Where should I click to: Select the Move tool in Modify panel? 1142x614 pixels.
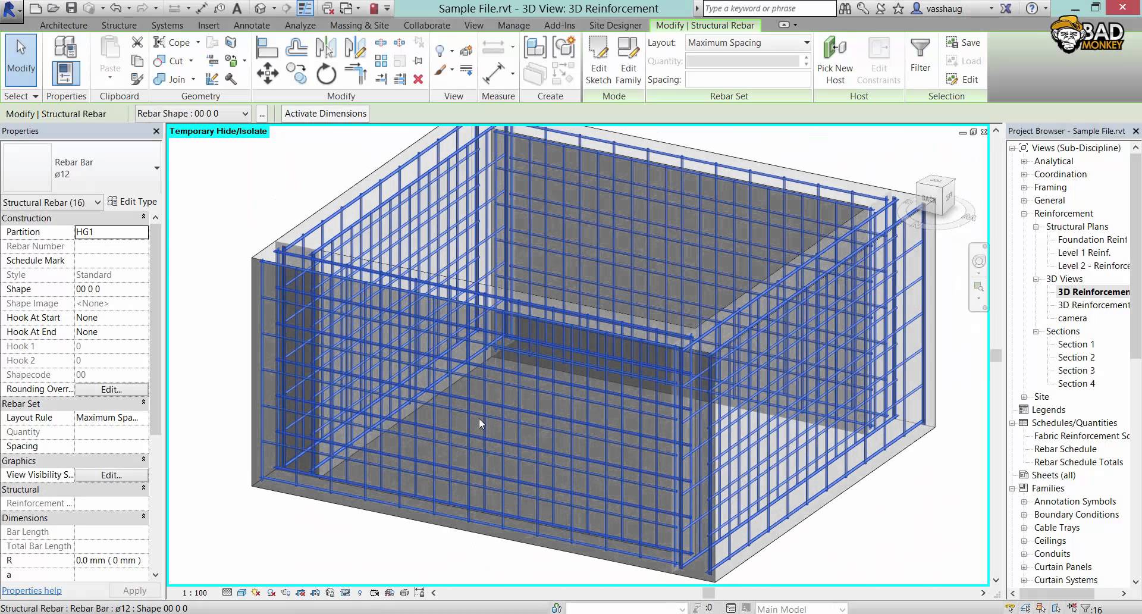click(x=267, y=74)
